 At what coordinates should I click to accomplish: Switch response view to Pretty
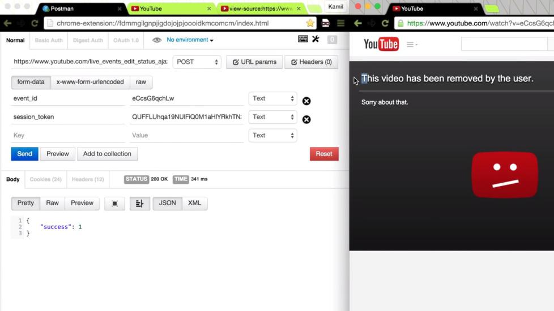point(25,203)
